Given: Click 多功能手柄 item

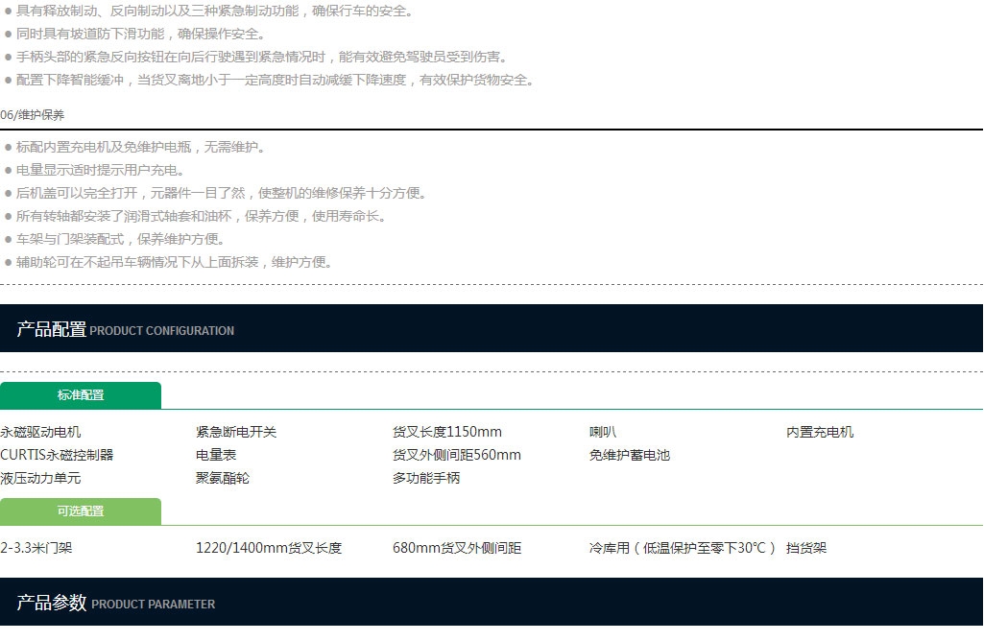Looking at the screenshot, I should click(427, 479).
